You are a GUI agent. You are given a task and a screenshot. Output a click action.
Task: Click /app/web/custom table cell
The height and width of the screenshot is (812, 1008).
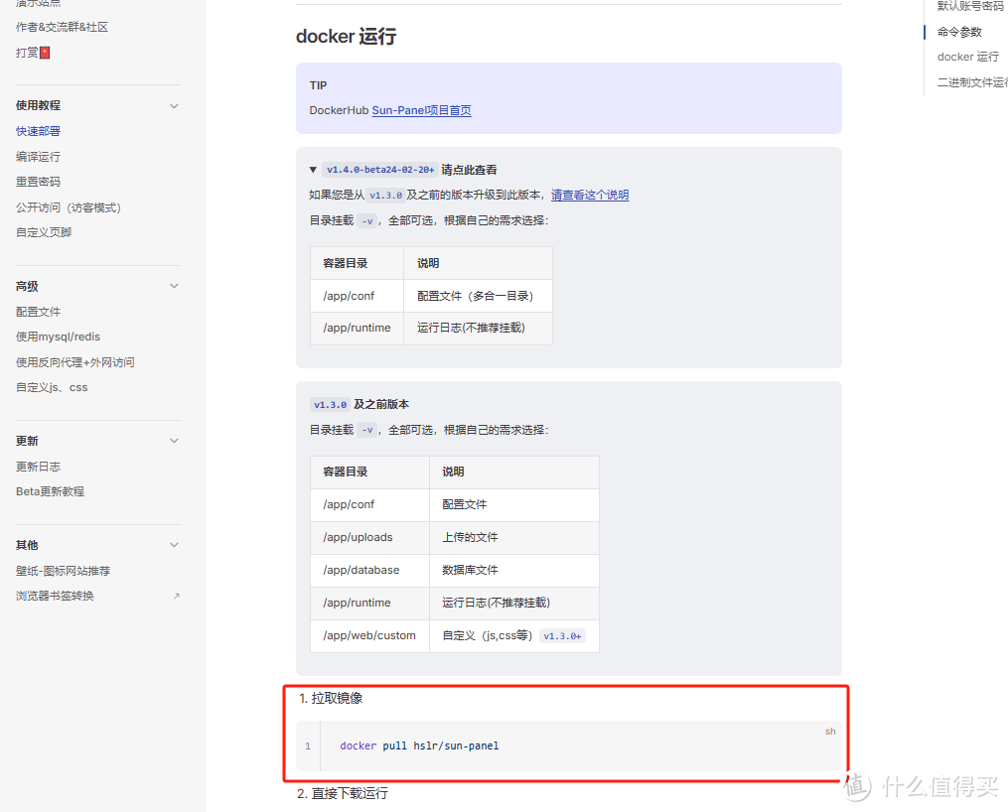369,636
